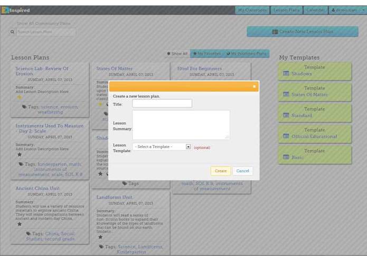Click the Lesson Summary text area
367x261 pixels.
(181, 125)
